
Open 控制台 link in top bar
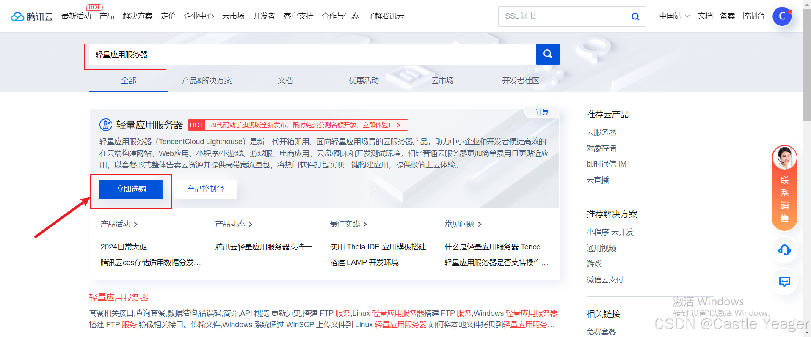click(x=753, y=16)
